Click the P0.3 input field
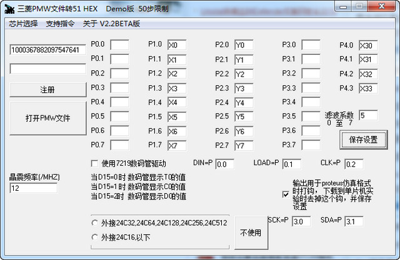The height and width of the screenshot is (260, 400). (119, 88)
